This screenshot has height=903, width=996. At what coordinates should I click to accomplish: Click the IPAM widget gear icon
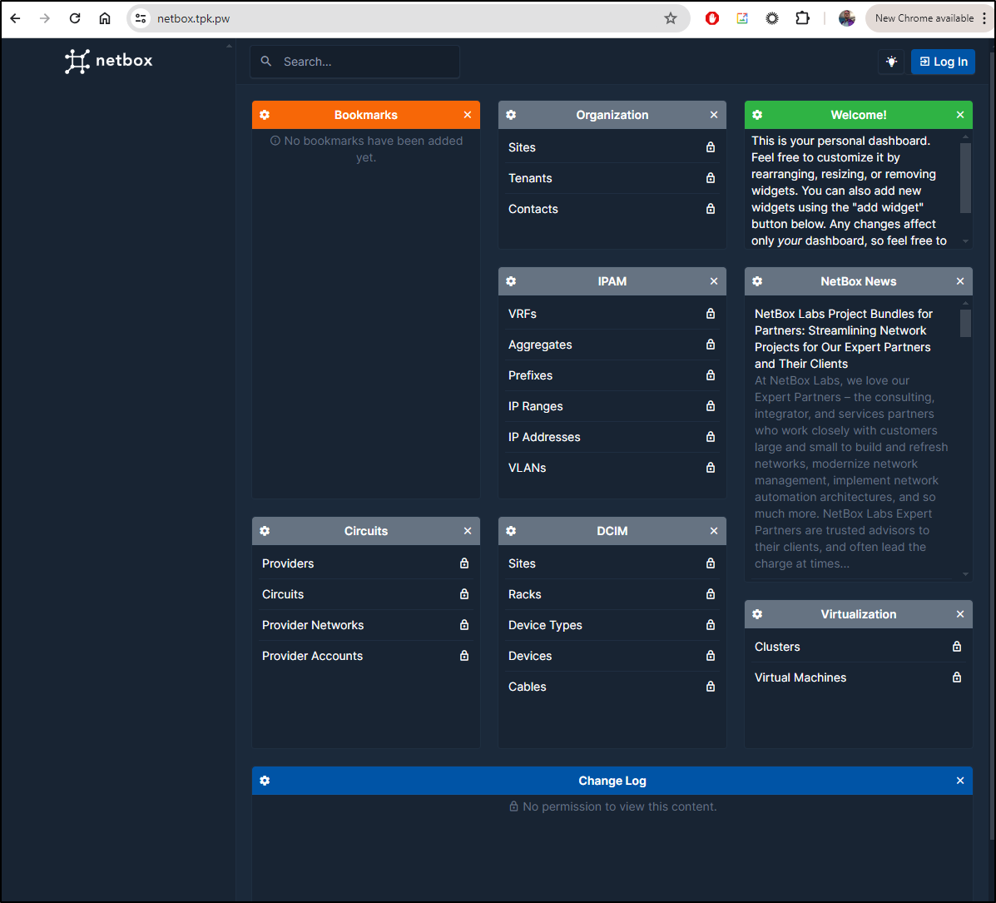coord(512,281)
